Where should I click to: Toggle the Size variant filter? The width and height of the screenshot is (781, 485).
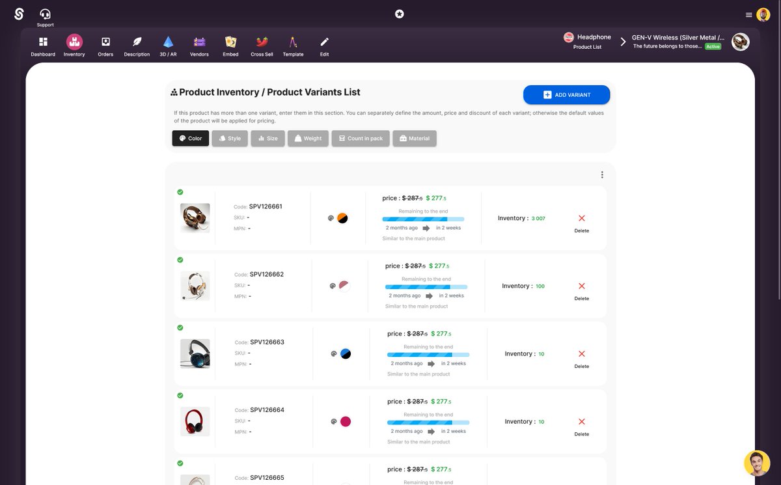pyautogui.click(x=267, y=138)
